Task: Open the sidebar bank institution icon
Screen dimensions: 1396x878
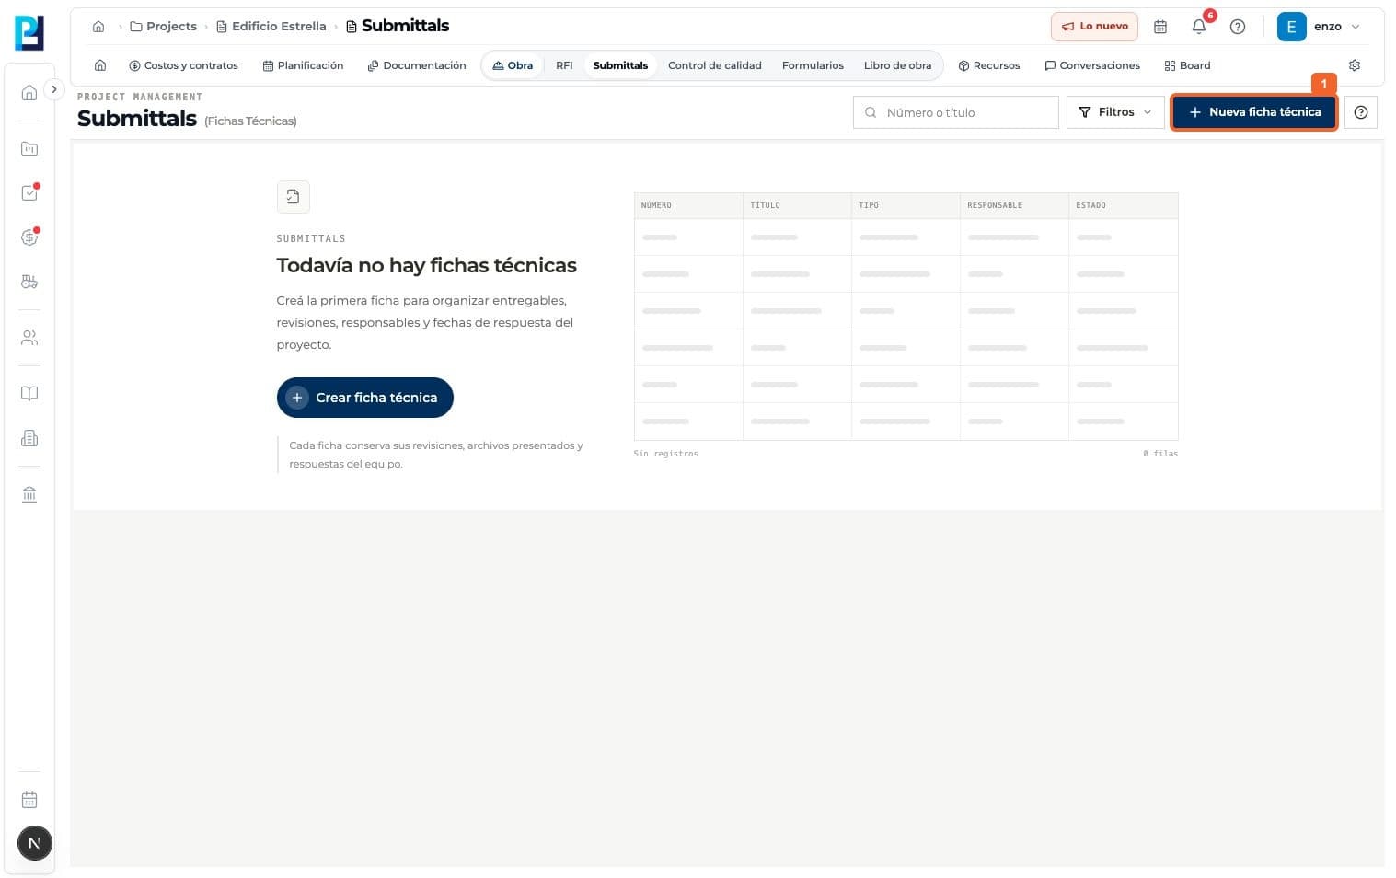Action: click(29, 494)
